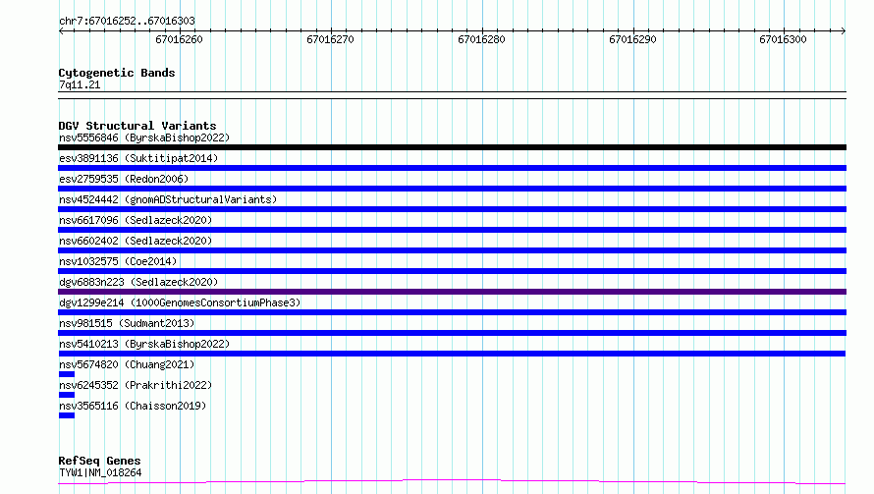Open nsv4524442 (gnomADStructuralVariants) label
The height and width of the screenshot is (494, 874).
click(168, 199)
